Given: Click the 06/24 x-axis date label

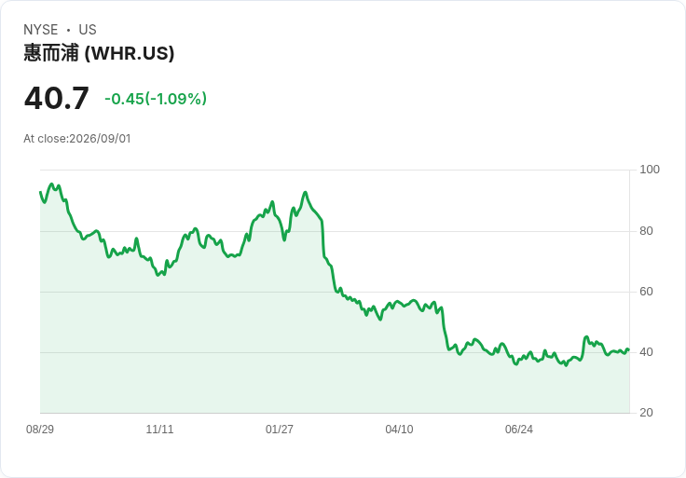Looking at the screenshot, I should click(x=519, y=430).
